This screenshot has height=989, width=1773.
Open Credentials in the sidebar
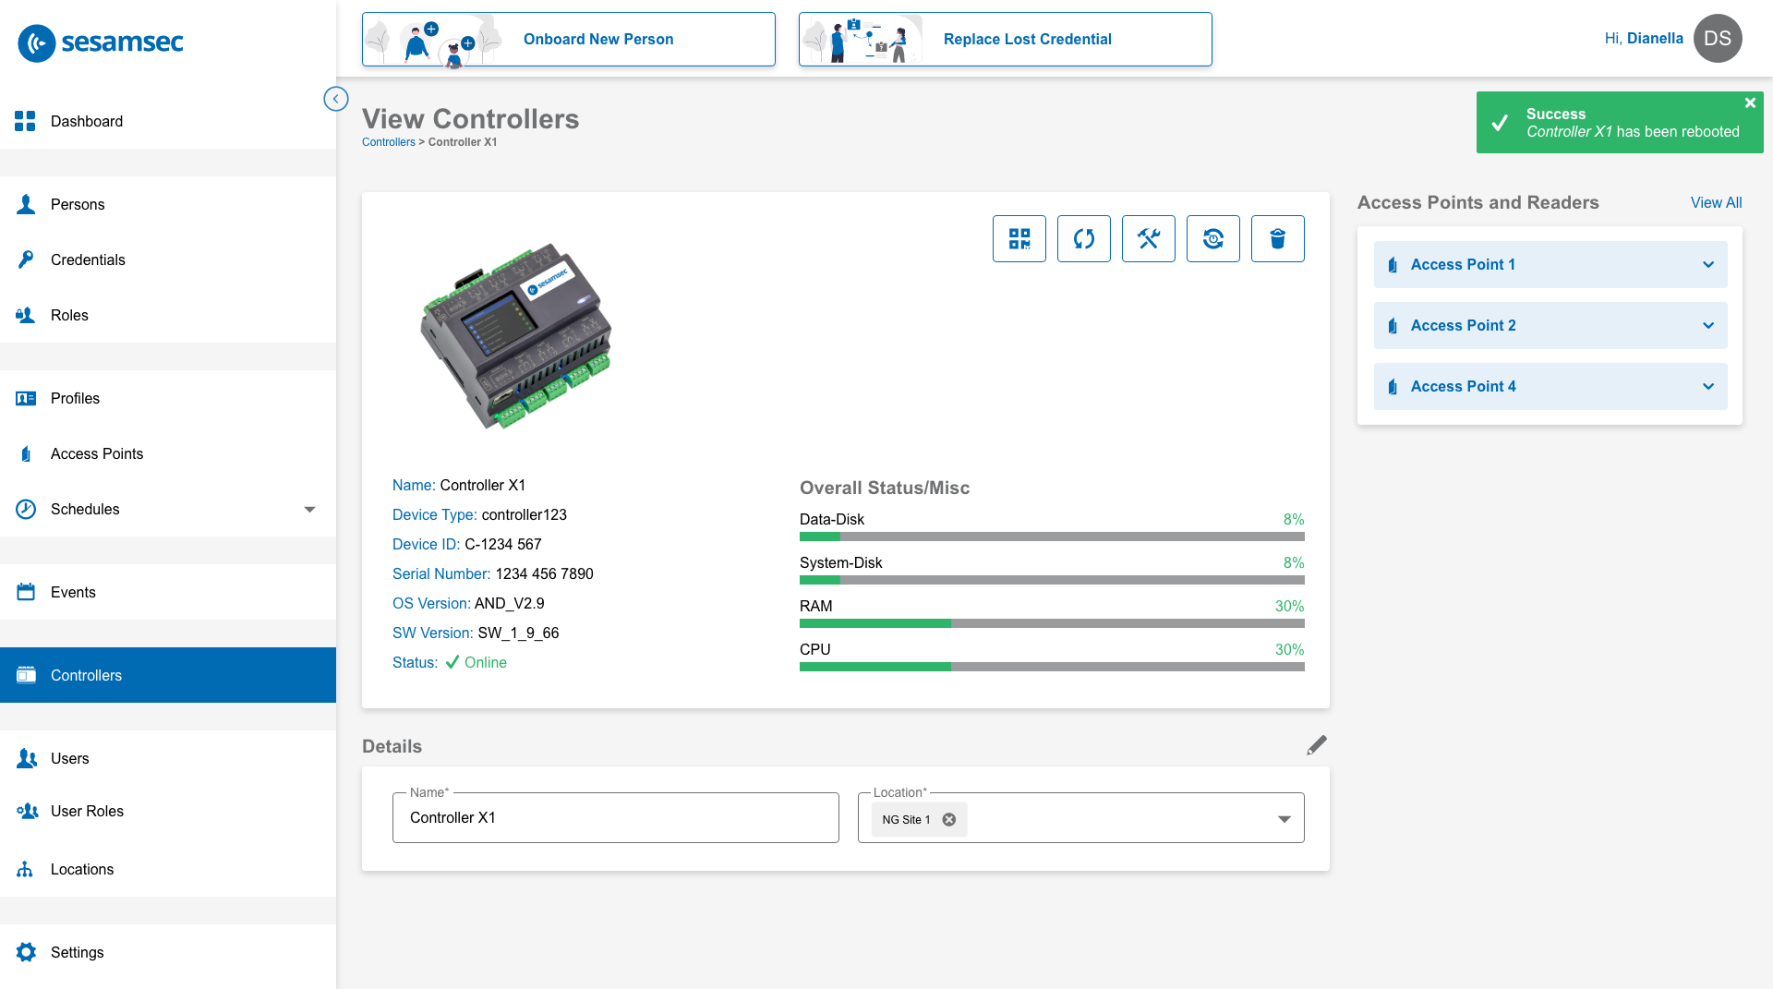[x=88, y=260]
